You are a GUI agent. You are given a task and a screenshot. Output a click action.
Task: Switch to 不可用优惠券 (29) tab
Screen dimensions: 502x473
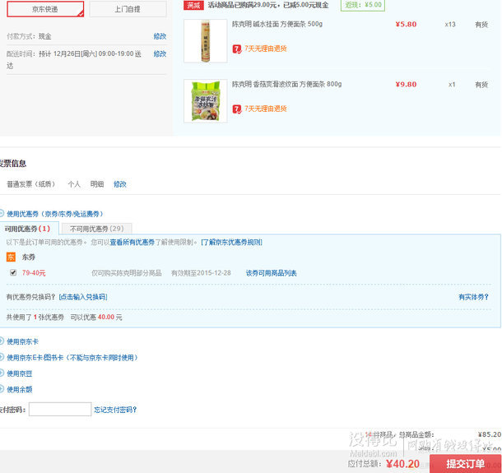tap(96, 229)
